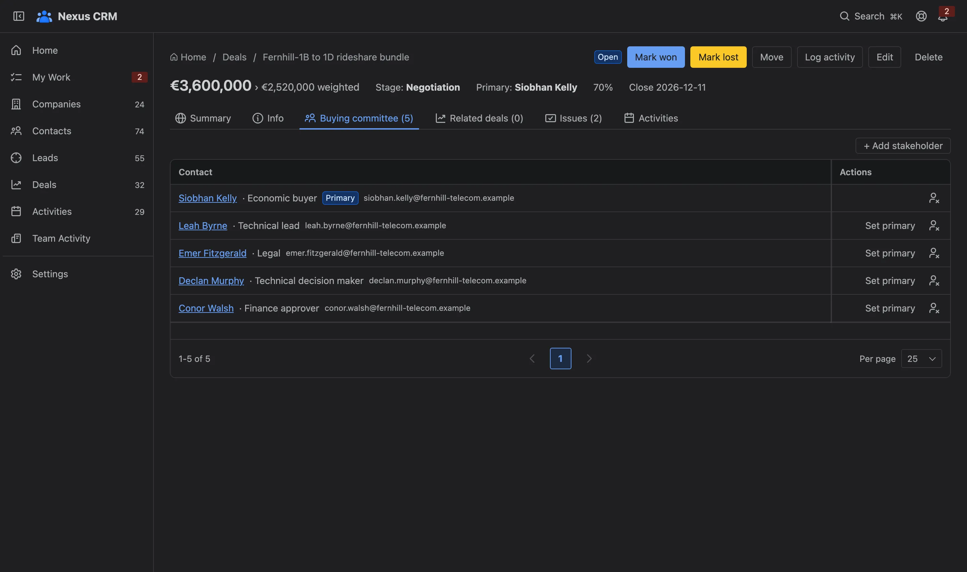Click the Mark won button
Screen dimensions: 967x572
tap(656, 57)
